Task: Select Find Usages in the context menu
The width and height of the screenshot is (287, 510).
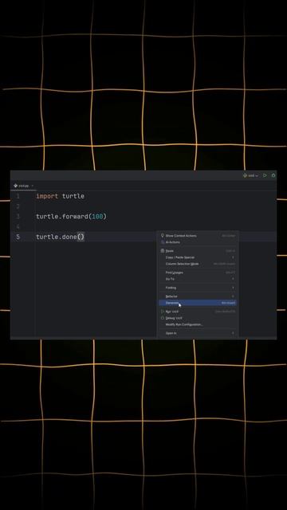Action: click(x=199, y=273)
